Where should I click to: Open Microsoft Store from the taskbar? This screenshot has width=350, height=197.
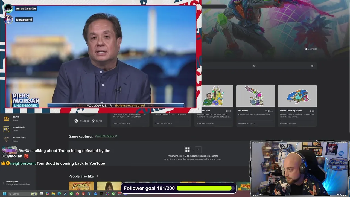[89, 194]
